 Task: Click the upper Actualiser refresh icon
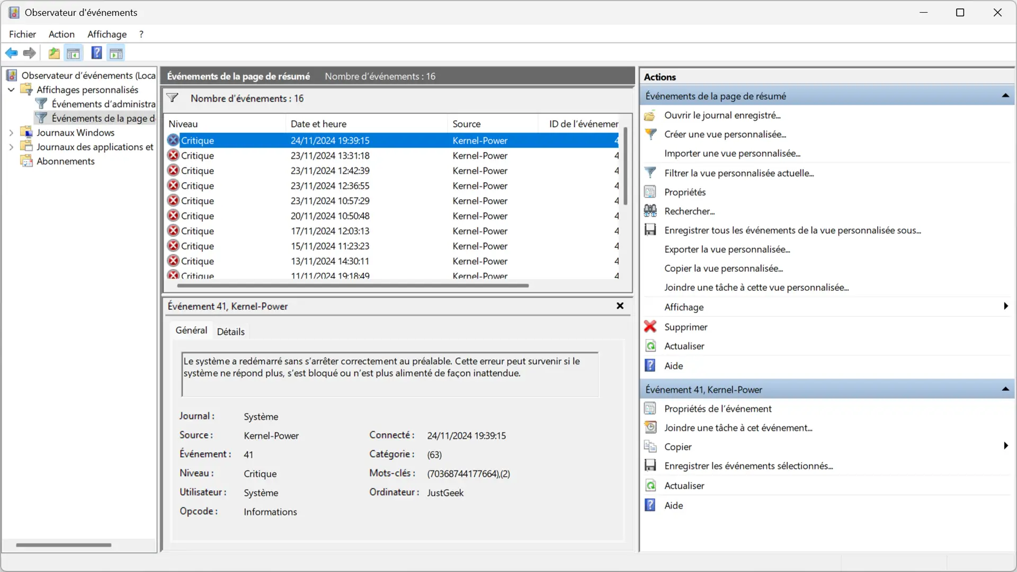650,346
